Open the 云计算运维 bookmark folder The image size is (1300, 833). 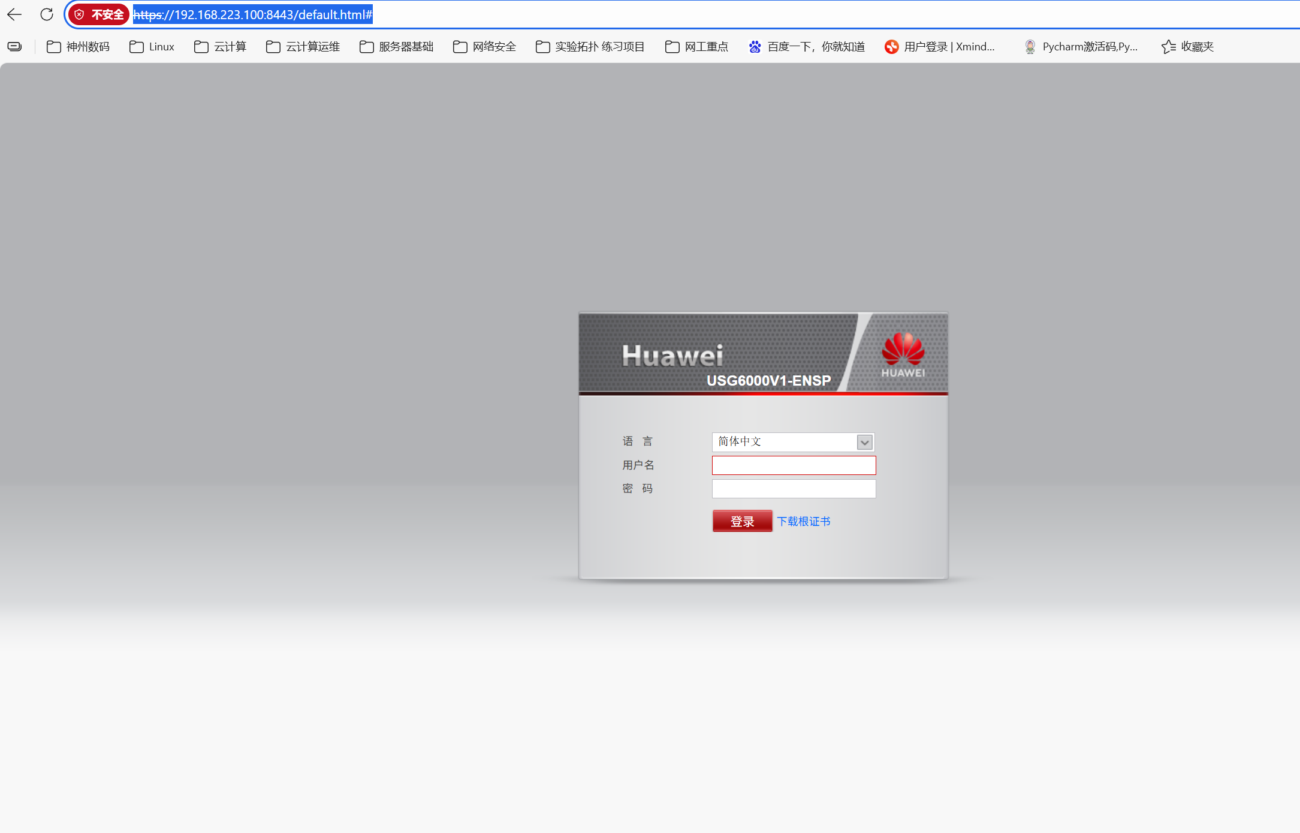click(x=303, y=47)
